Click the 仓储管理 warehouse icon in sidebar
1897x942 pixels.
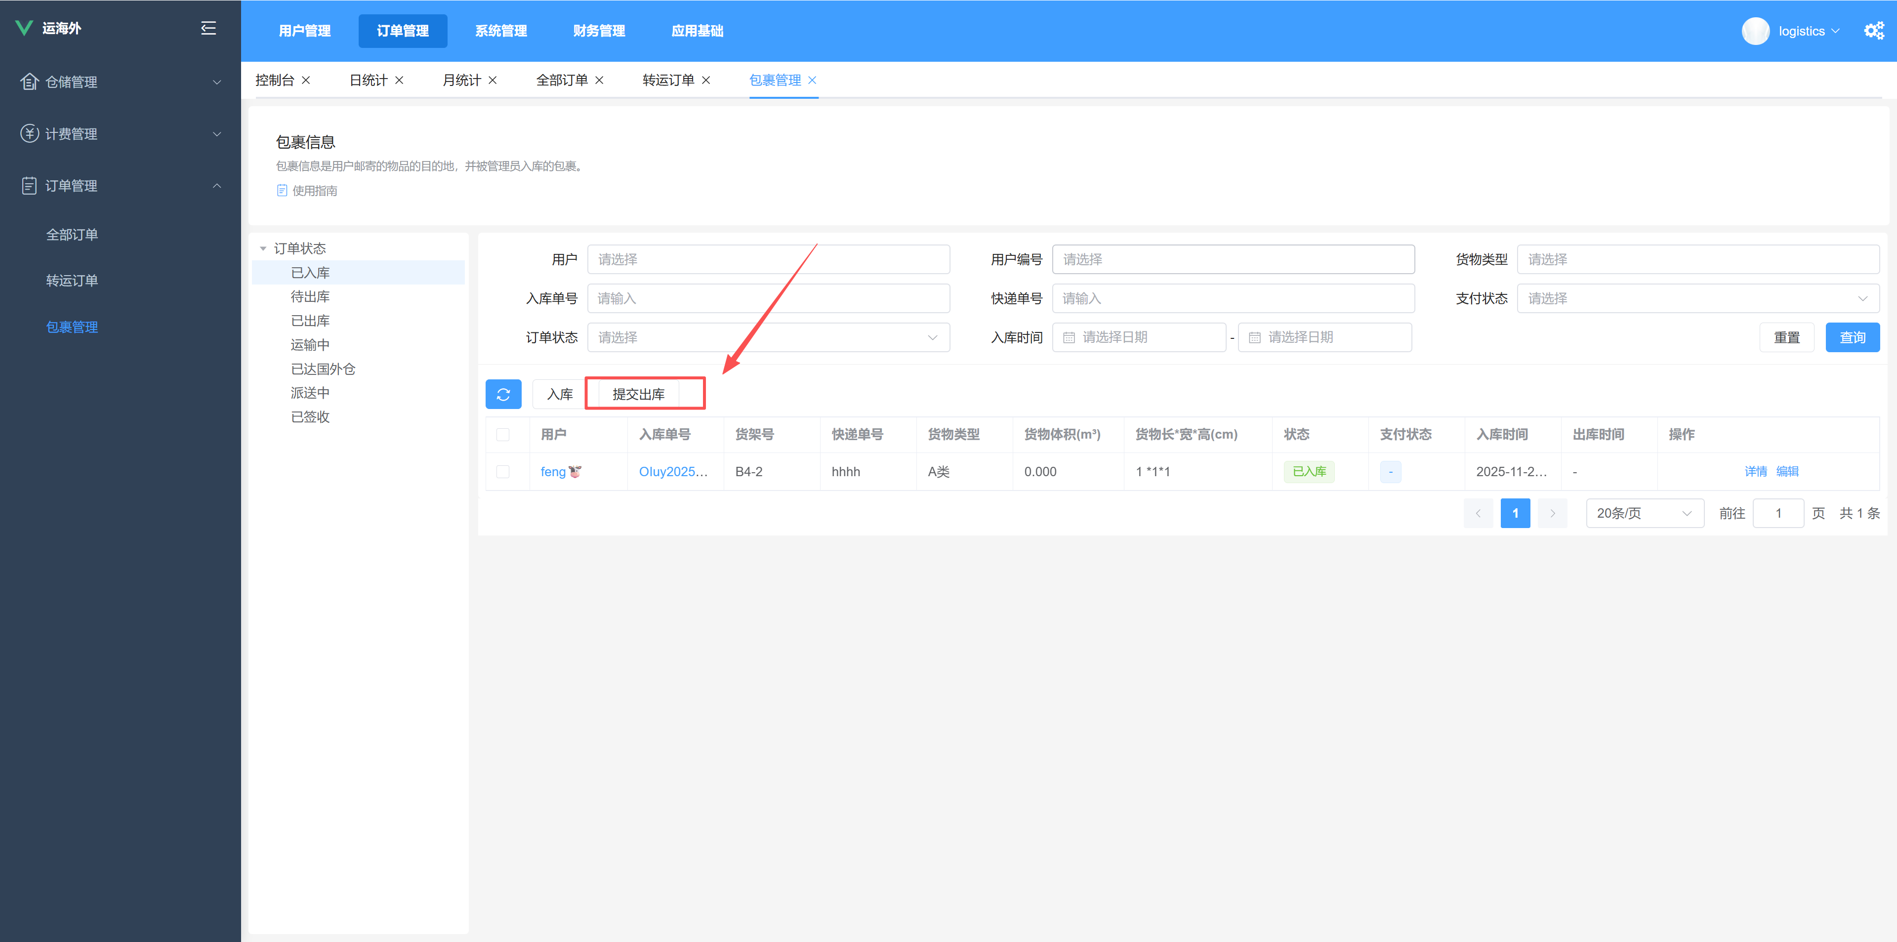(29, 82)
